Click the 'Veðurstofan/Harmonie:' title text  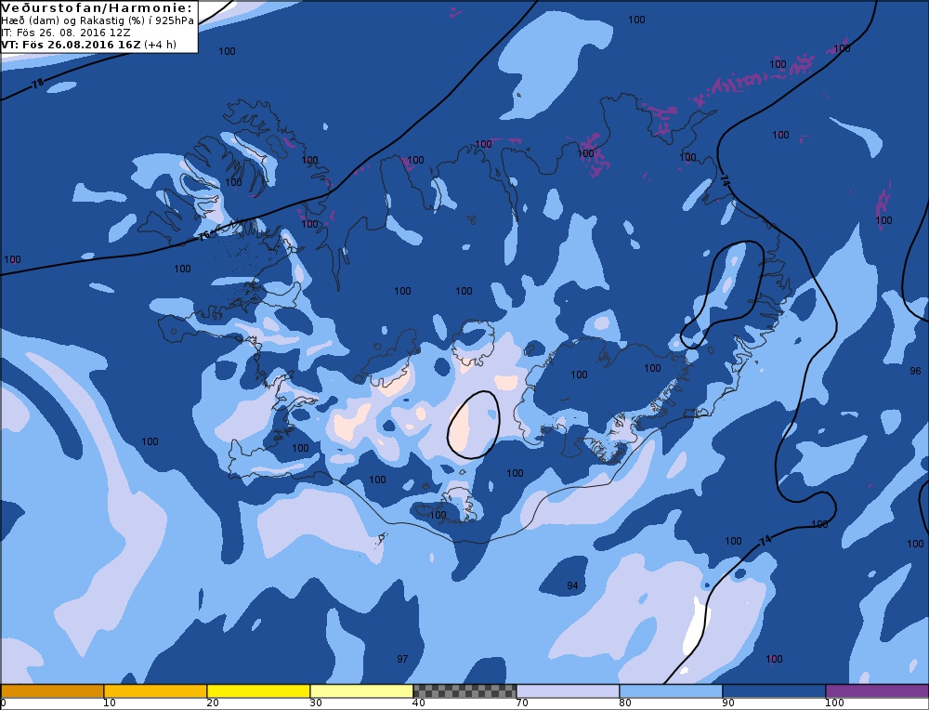pos(97,8)
